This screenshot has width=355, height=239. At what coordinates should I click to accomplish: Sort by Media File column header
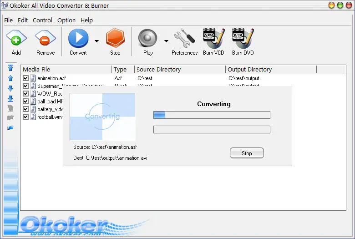point(66,69)
